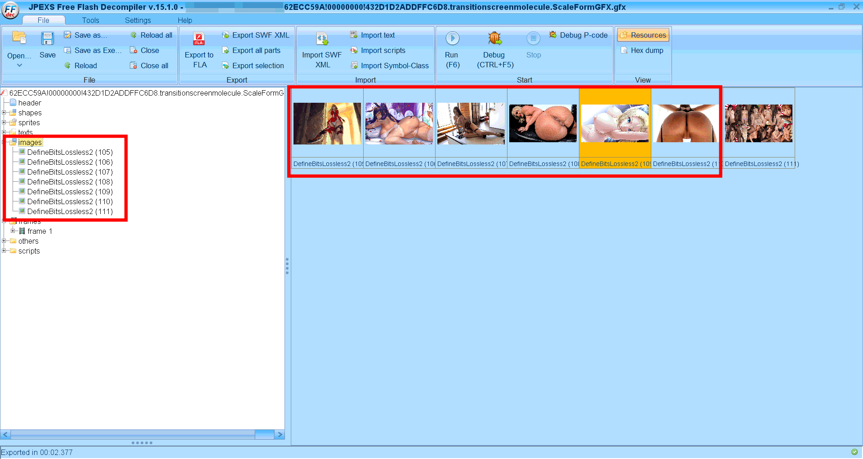This screenshot has height=459, width=863.
Task: Click the tree scrollbar right arrow
Action: tap(280, 434)
